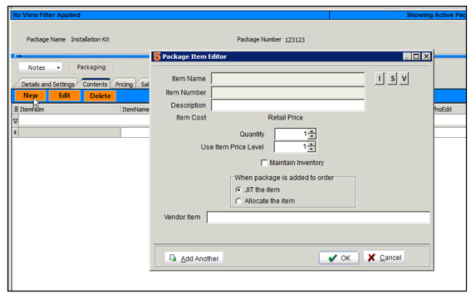Screen dimensions: 476x299
Task: Click the ItemNum filter row cell
Action: (x=85, y=120)
